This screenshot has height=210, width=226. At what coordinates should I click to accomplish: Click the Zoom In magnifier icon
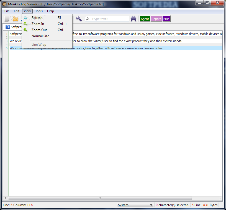point(25,24)
